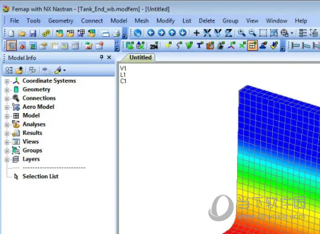Toggle the highlighted element display icon
The height and width of the screenshot is (234, 320).
pos(252,45)
